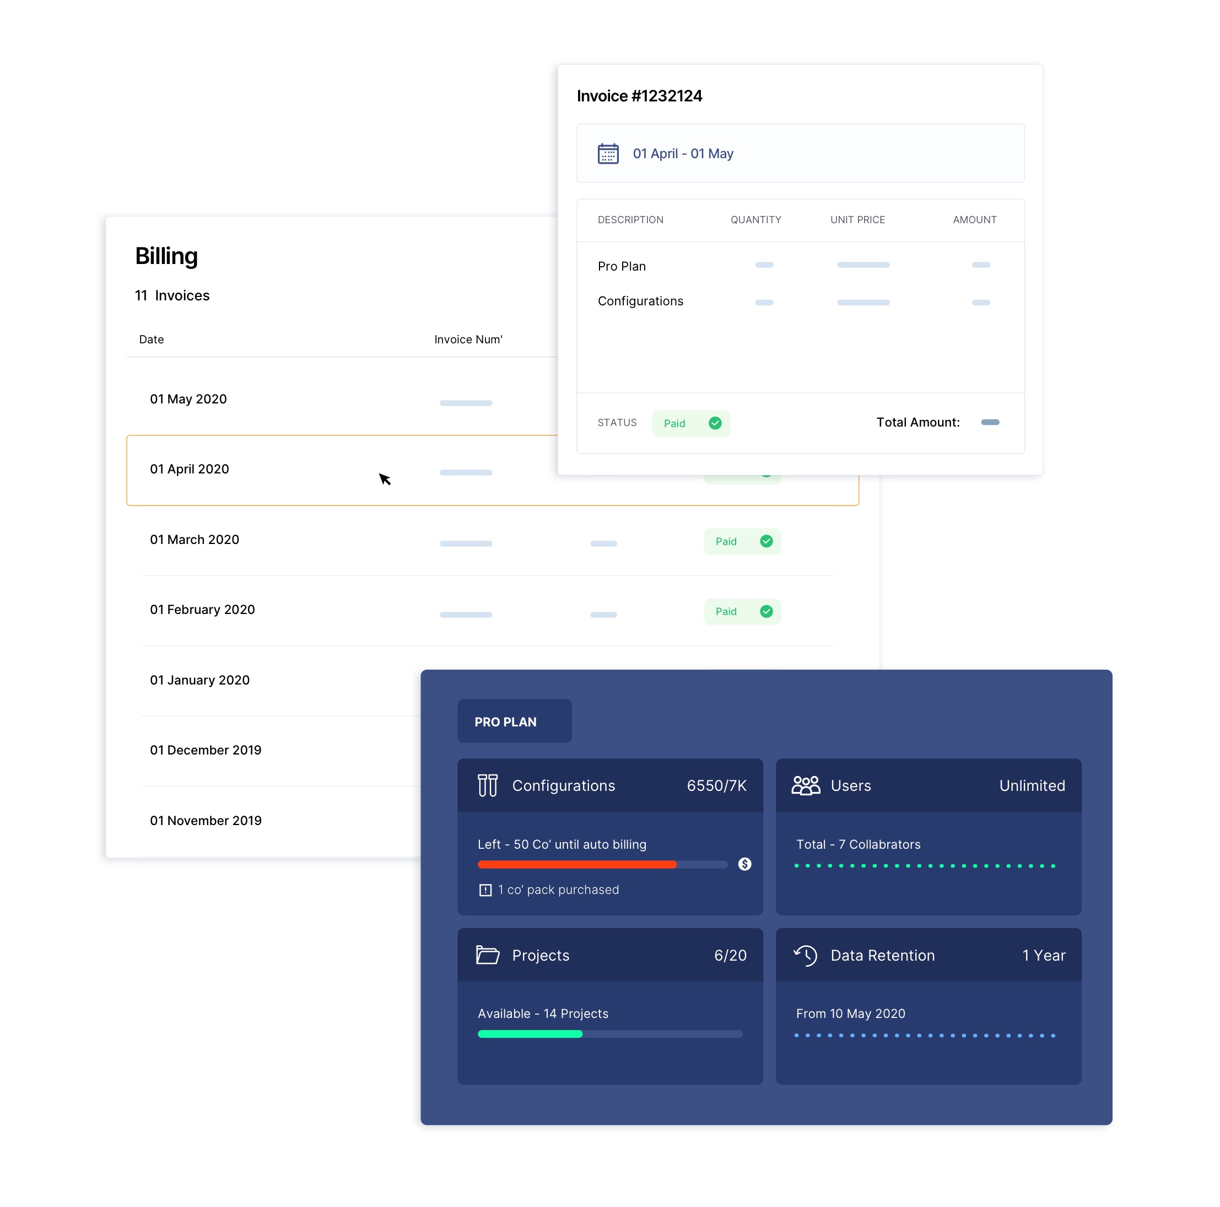Click Total - 7 Collabrators text
This screenshot has height=1207, width=1220.
pyautogui.click(x=858, y=844)
